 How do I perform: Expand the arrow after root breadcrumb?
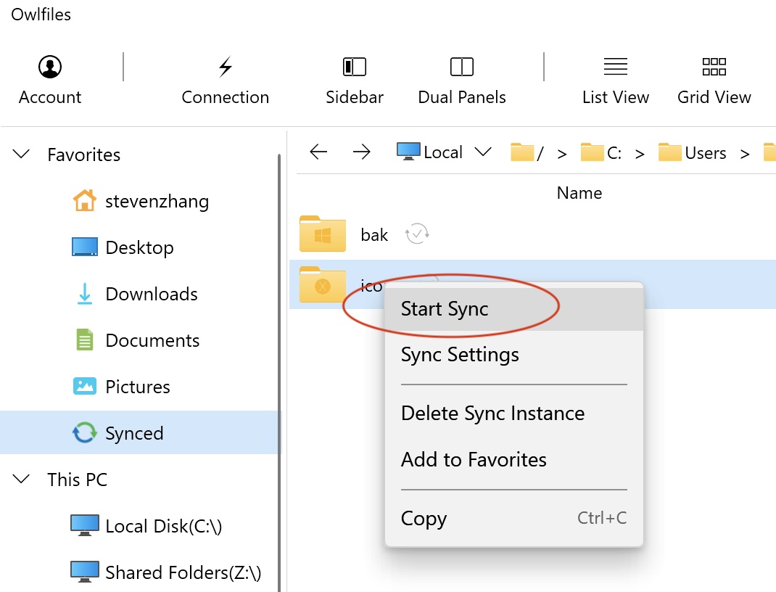[x=562, y=154]
